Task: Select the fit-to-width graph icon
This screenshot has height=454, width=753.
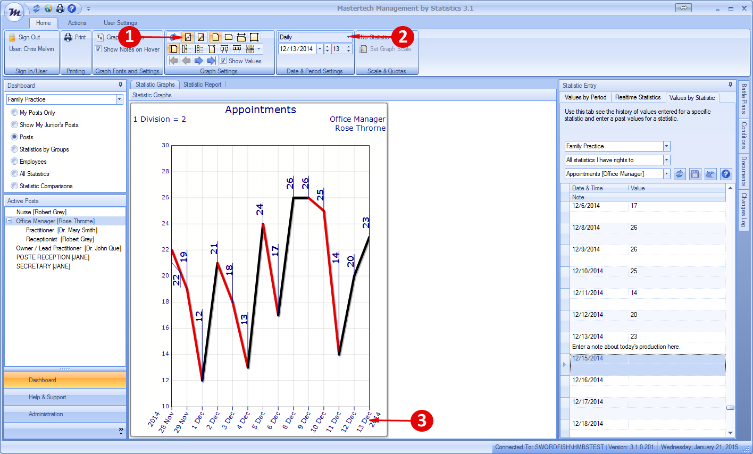Action: (x=241, y=37)
